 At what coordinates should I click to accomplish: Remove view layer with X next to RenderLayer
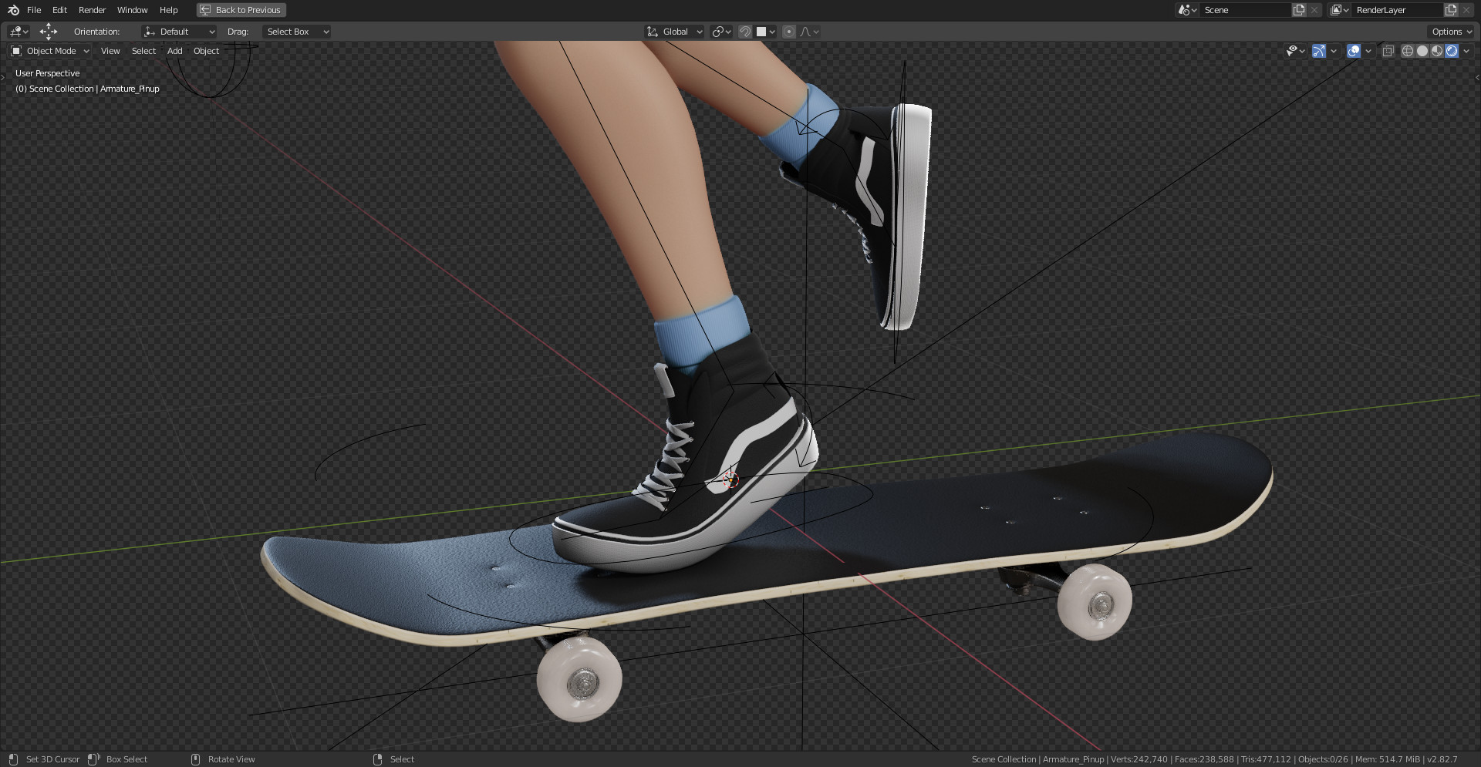[x=1466, y=10]
